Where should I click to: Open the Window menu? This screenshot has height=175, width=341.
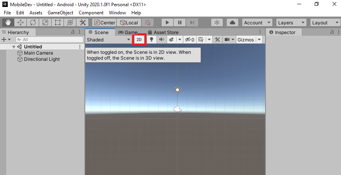pyautogui.click(x=117, y=13)
